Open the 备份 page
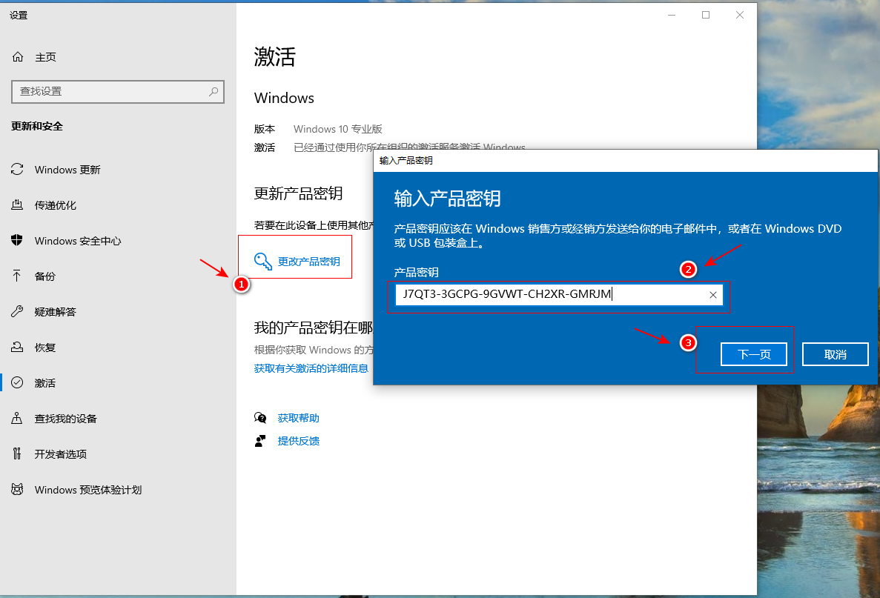Image resolution: width=880 pixels, height=598 pixels. (45, 276)
